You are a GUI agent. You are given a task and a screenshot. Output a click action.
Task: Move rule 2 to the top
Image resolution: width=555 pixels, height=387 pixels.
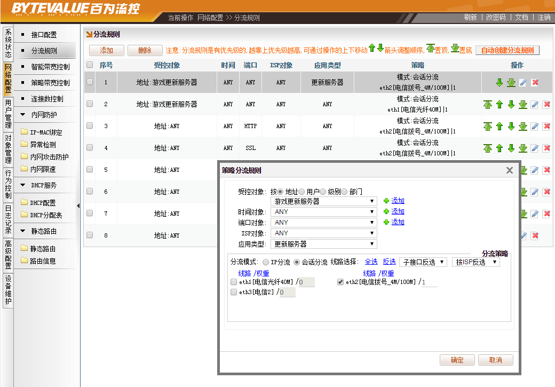pos(488,105)
